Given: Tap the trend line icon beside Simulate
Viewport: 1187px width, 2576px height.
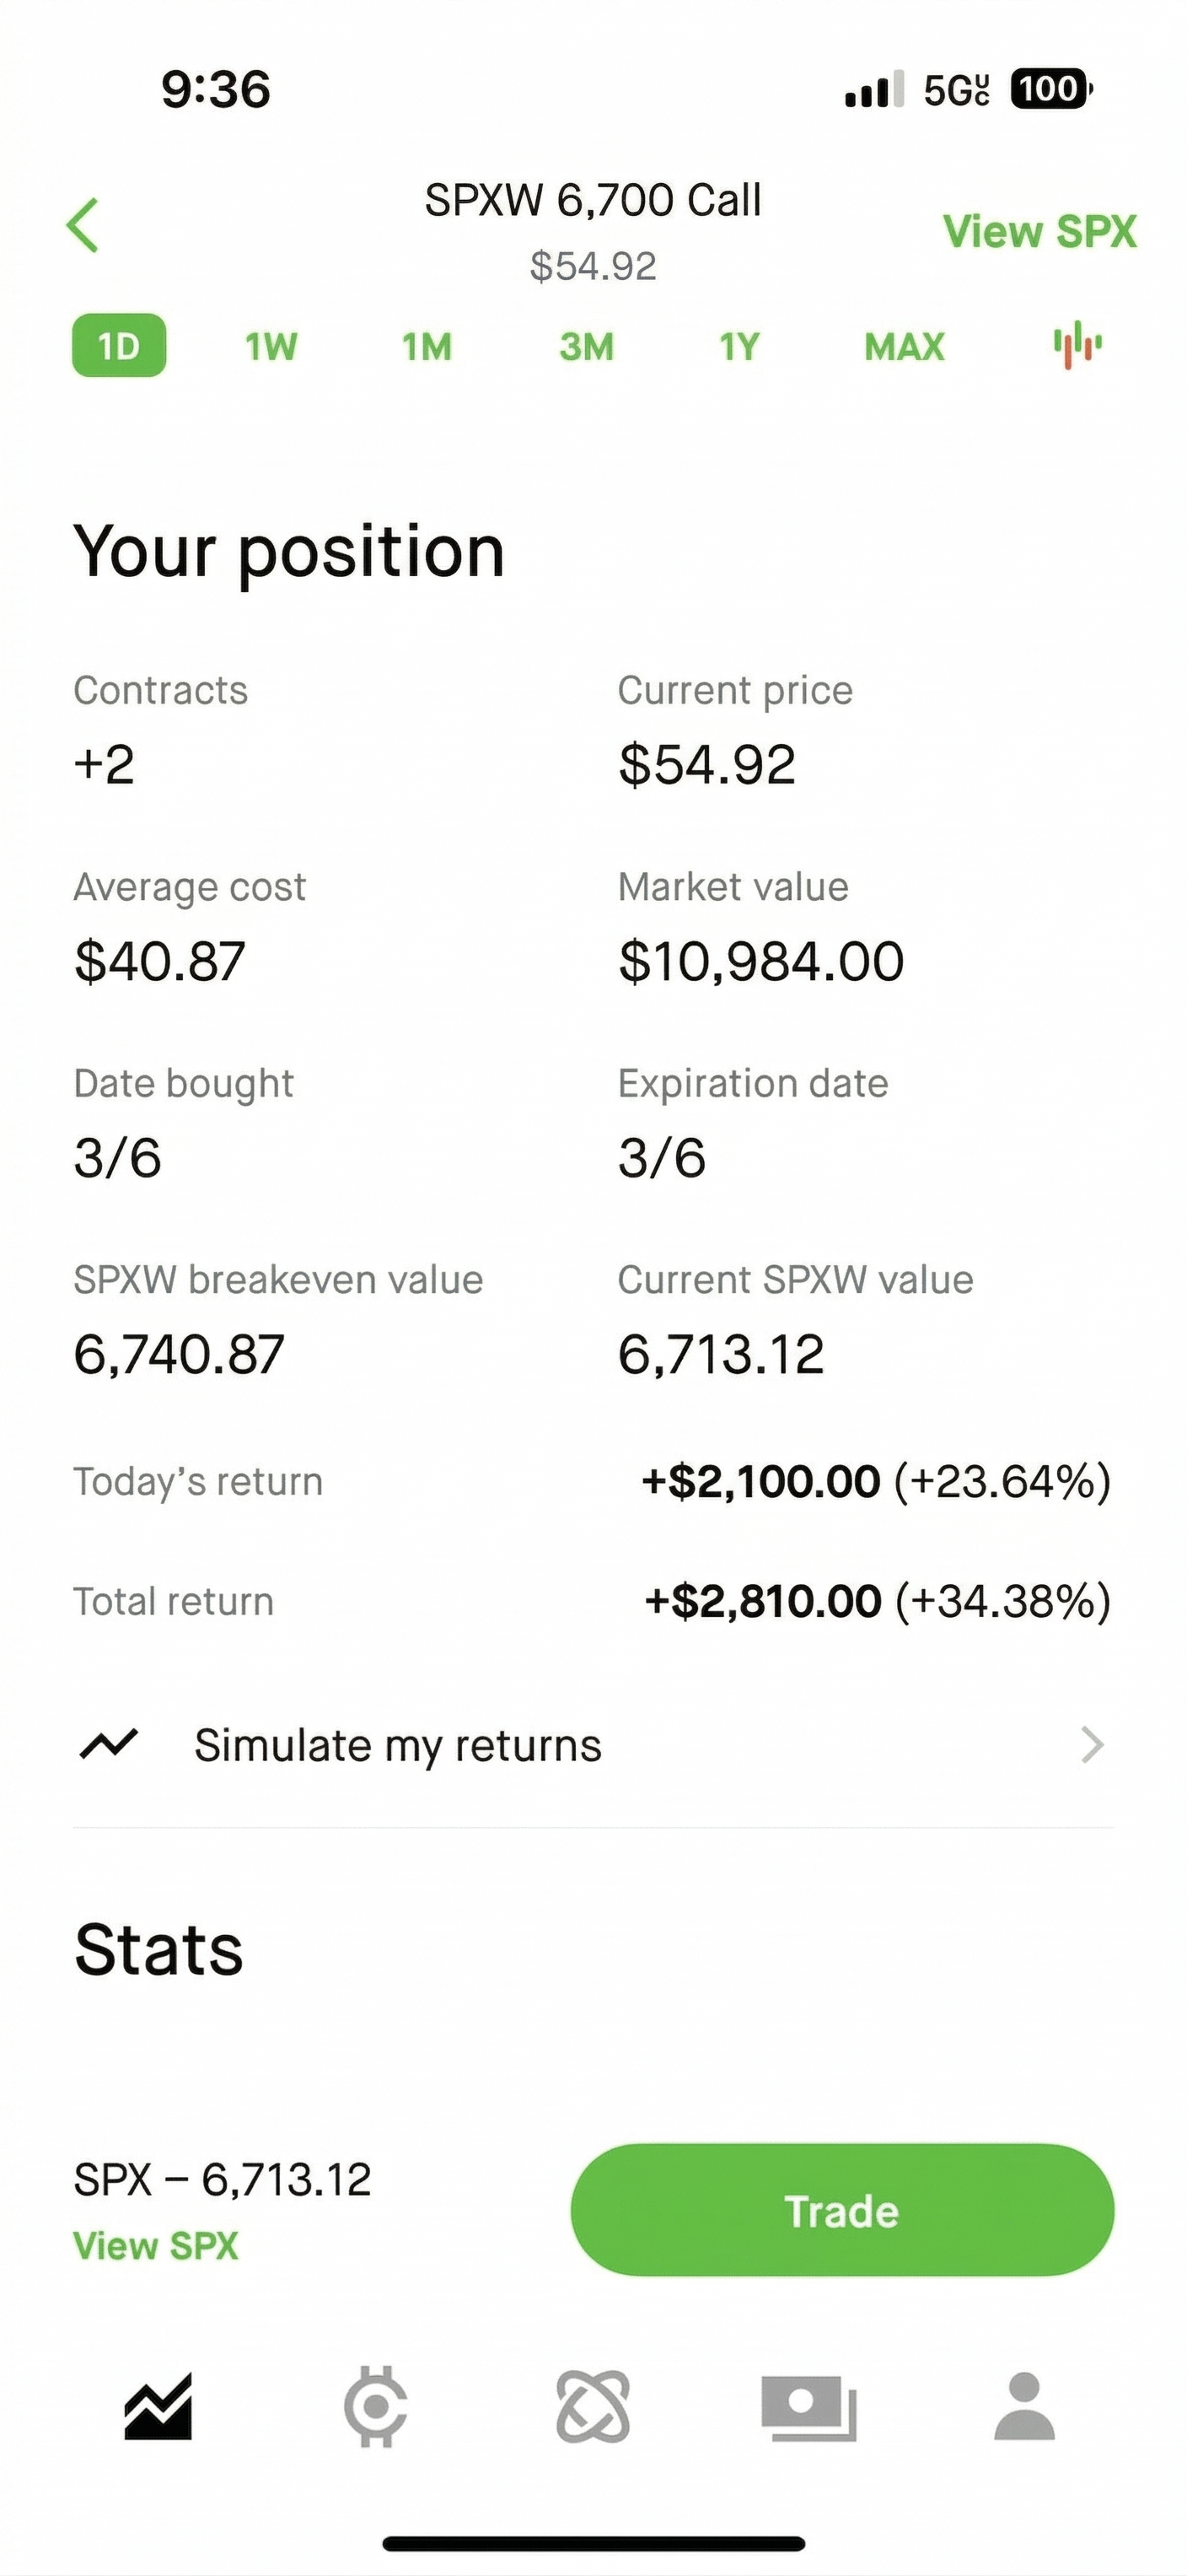Looking at the screenshot, I should pyautogui.click(x=109, y=1745).
